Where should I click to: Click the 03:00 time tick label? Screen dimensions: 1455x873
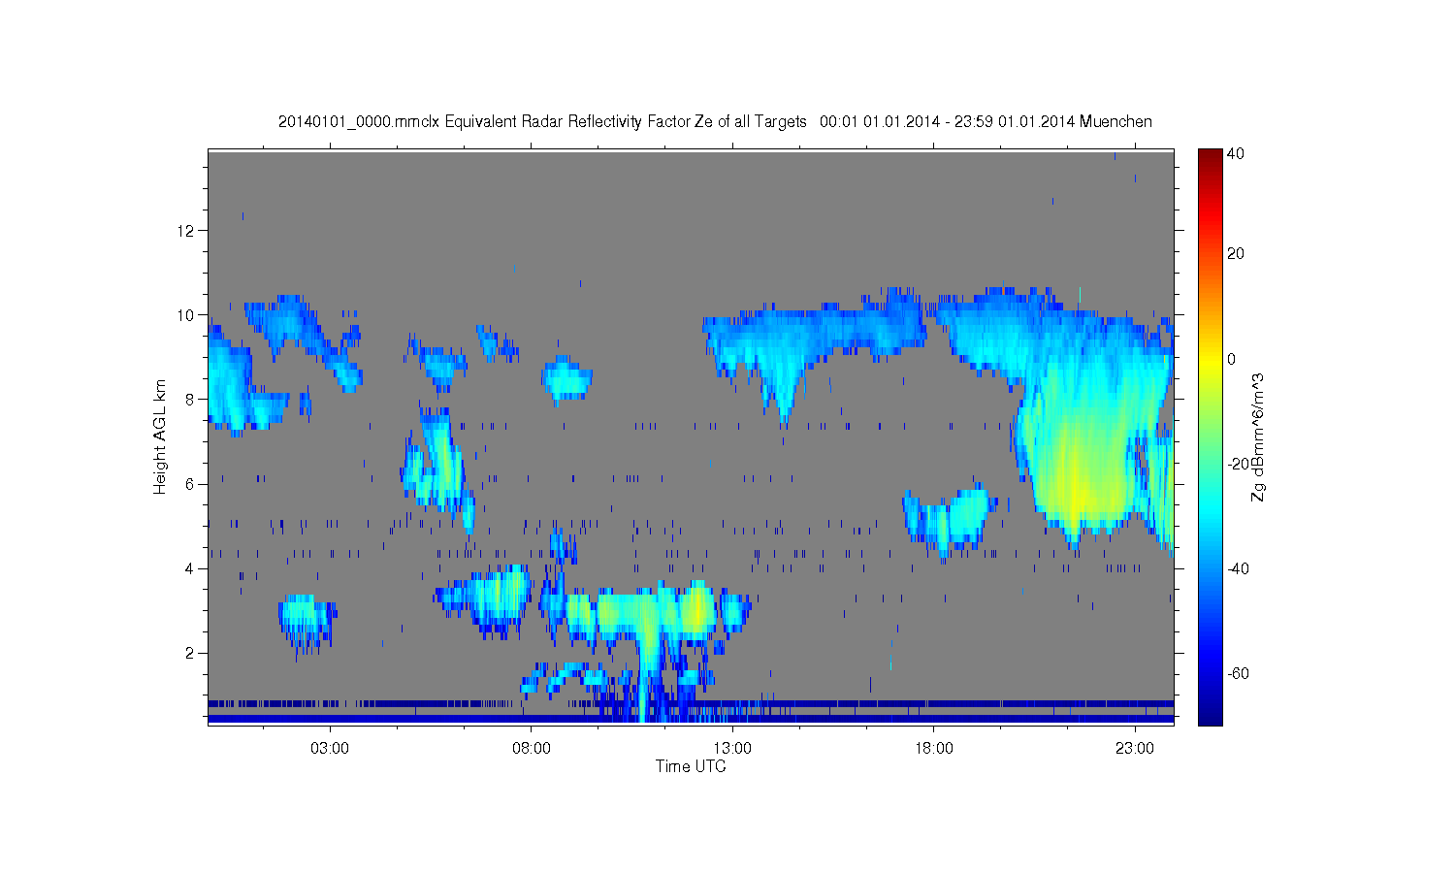[330, 749]
